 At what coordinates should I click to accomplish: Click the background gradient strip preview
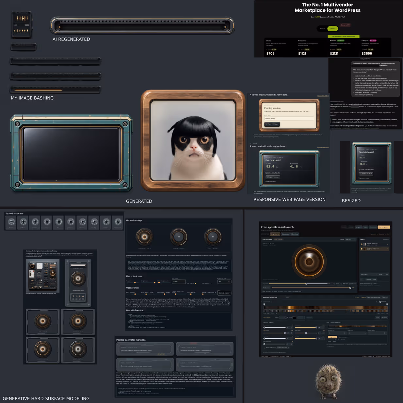coord(326,308)
